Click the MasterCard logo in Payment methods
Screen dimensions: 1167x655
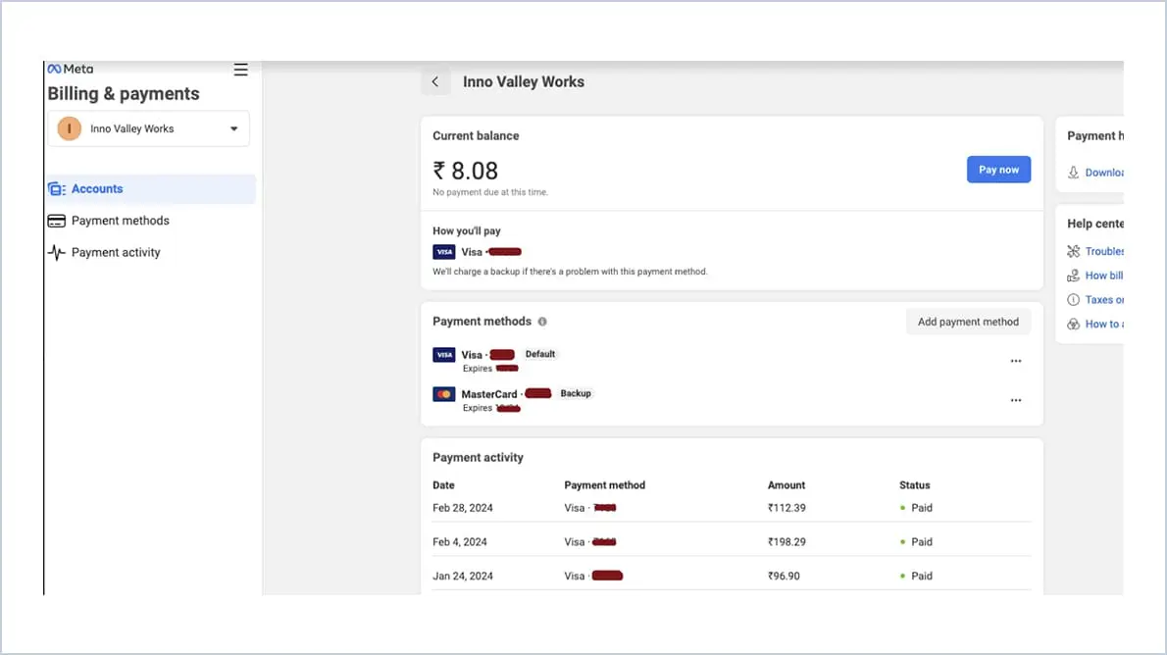tap(443, 394)
